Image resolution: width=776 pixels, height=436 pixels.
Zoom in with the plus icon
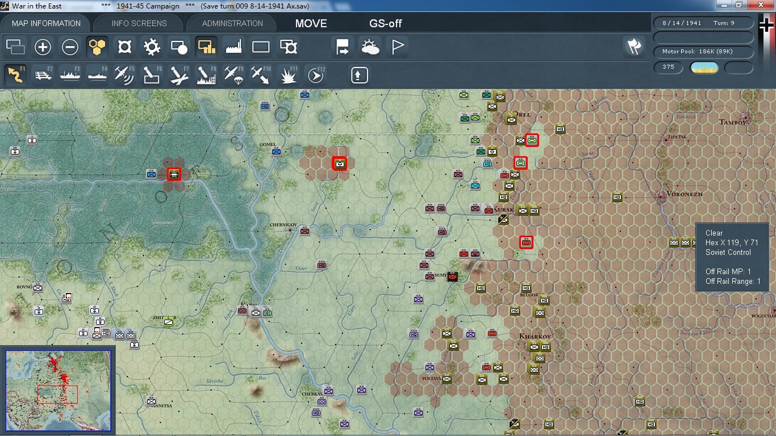tap(43, 47)
